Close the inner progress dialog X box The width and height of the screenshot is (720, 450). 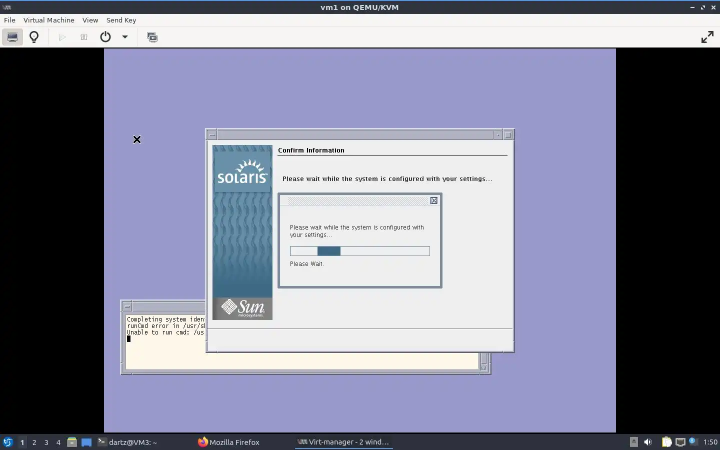pyautogui.click(x=434, y=200)
